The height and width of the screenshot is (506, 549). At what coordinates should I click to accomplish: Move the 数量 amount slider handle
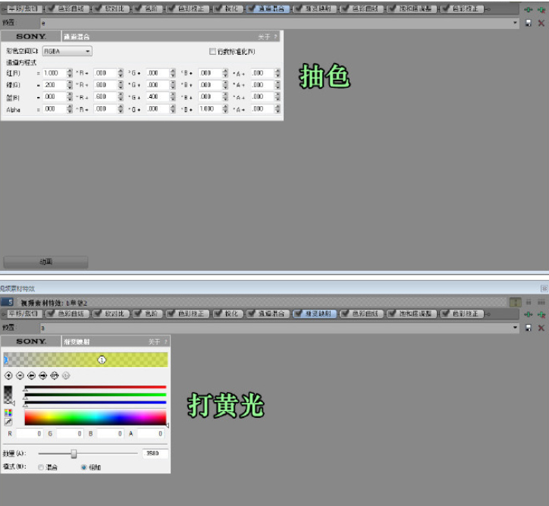74,454
